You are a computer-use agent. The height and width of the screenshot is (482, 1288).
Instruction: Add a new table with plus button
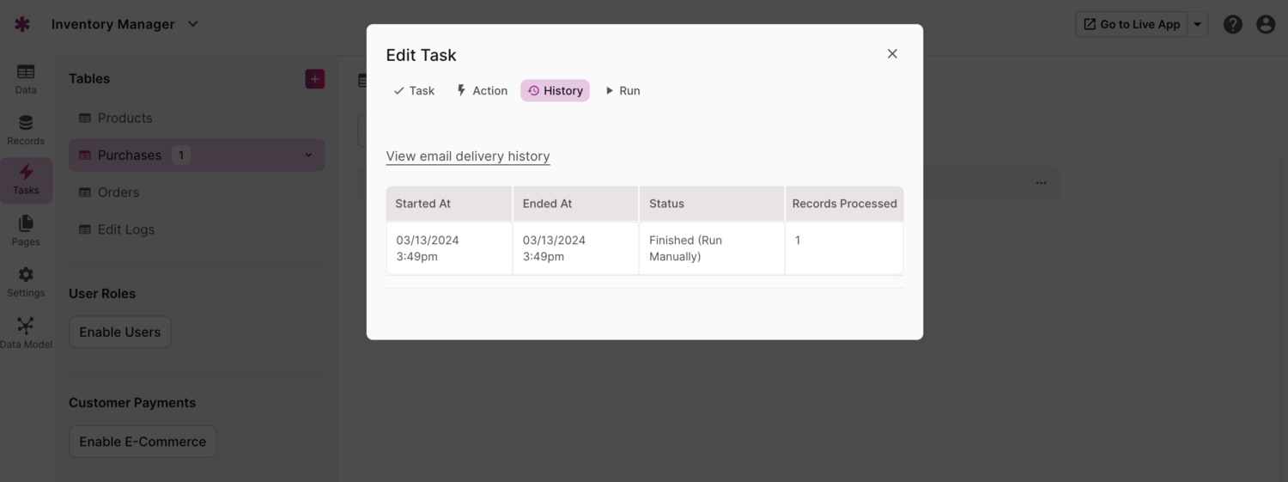tap(315, 79)
